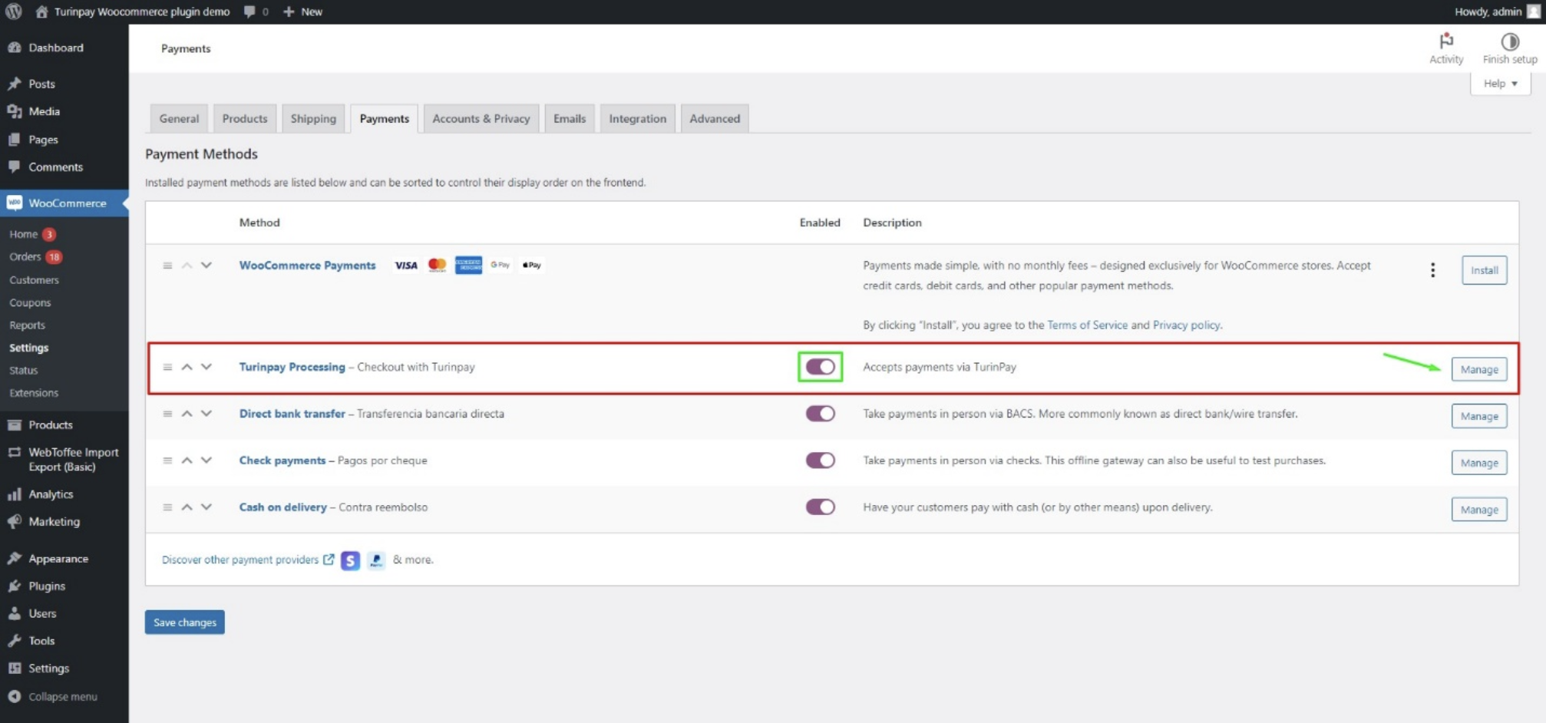Toggle off Direct bank transfer
1546x723 pixels.
pos(820,414)
